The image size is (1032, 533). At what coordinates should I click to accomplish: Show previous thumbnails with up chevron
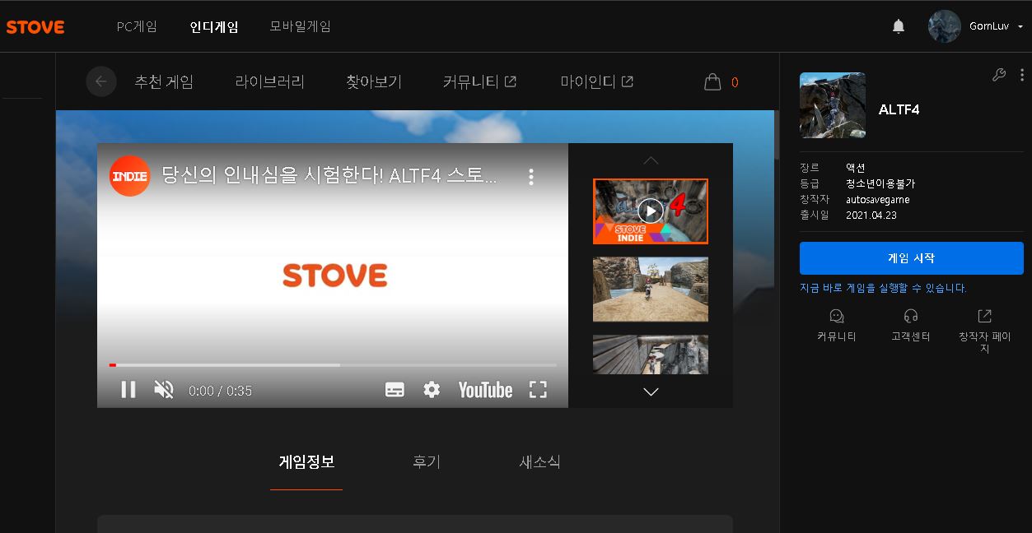coord(651,160)
